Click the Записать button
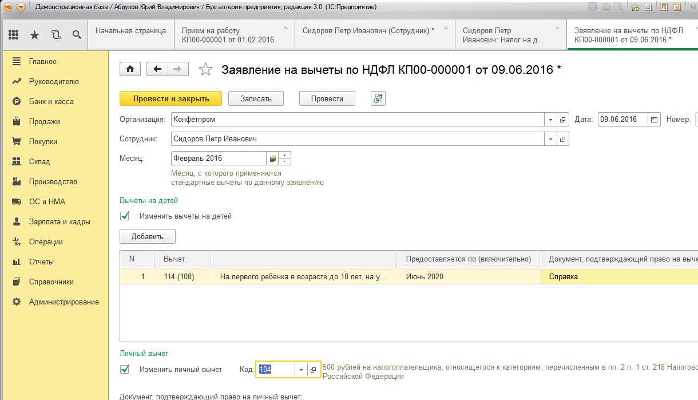This screenshot has height=400, width=698. 256,98
